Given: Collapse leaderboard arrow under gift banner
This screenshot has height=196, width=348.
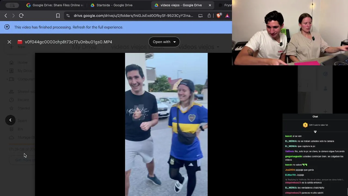Looking at the screenshot, I should pos(315,132).
